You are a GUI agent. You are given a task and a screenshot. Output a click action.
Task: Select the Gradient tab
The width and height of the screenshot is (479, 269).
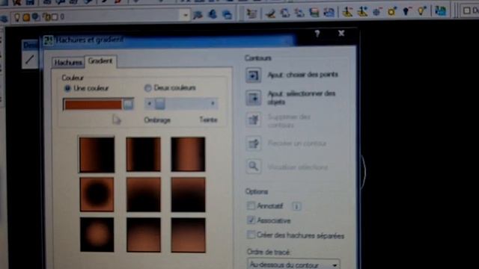point(100,61)
